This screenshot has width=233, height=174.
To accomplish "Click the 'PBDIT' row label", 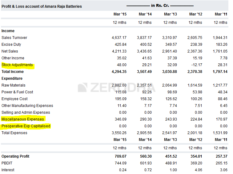I will click(x=7, y=163).
